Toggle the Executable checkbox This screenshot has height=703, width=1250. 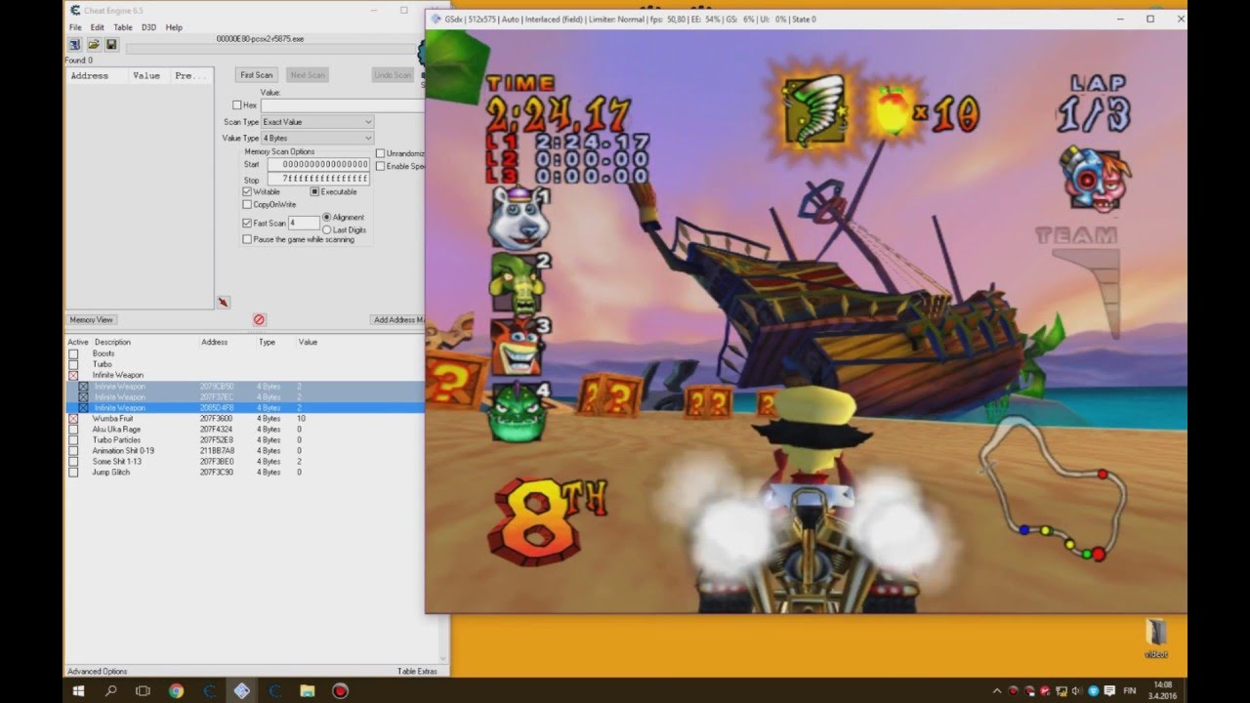314,191
